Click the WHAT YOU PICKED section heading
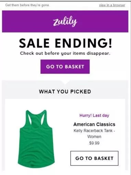 pyautogui.click(x=65, y=92)
